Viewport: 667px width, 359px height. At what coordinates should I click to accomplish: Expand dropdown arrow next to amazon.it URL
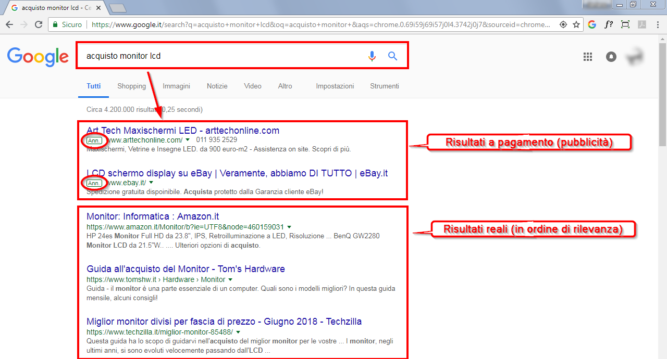point(289,227)
